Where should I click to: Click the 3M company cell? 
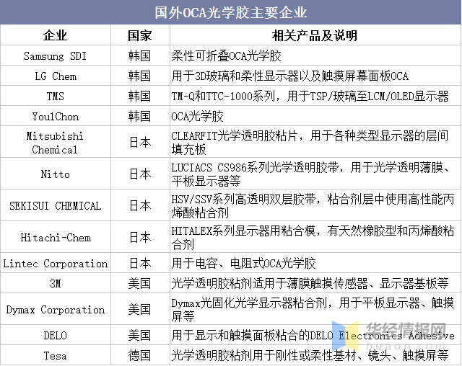pyautogui.click(x=56, y=283)
